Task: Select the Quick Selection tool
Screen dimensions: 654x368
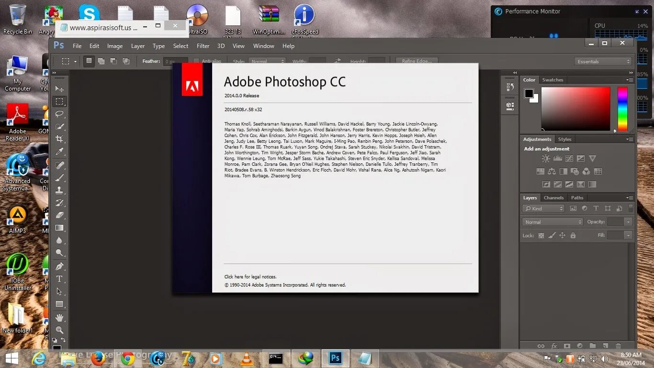Action: [x=59, y=126]
